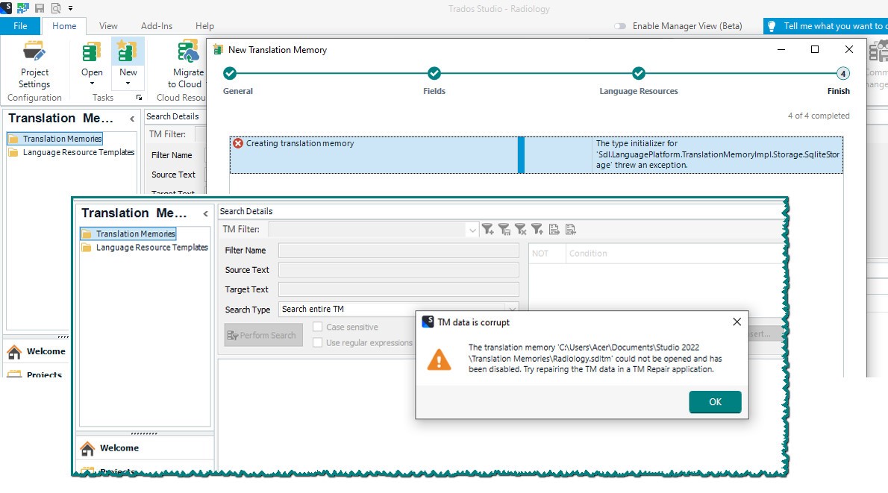
Task: Click the lightbulb icon next to Tell me
Action: pyautogui.click(x=772, y=26)
